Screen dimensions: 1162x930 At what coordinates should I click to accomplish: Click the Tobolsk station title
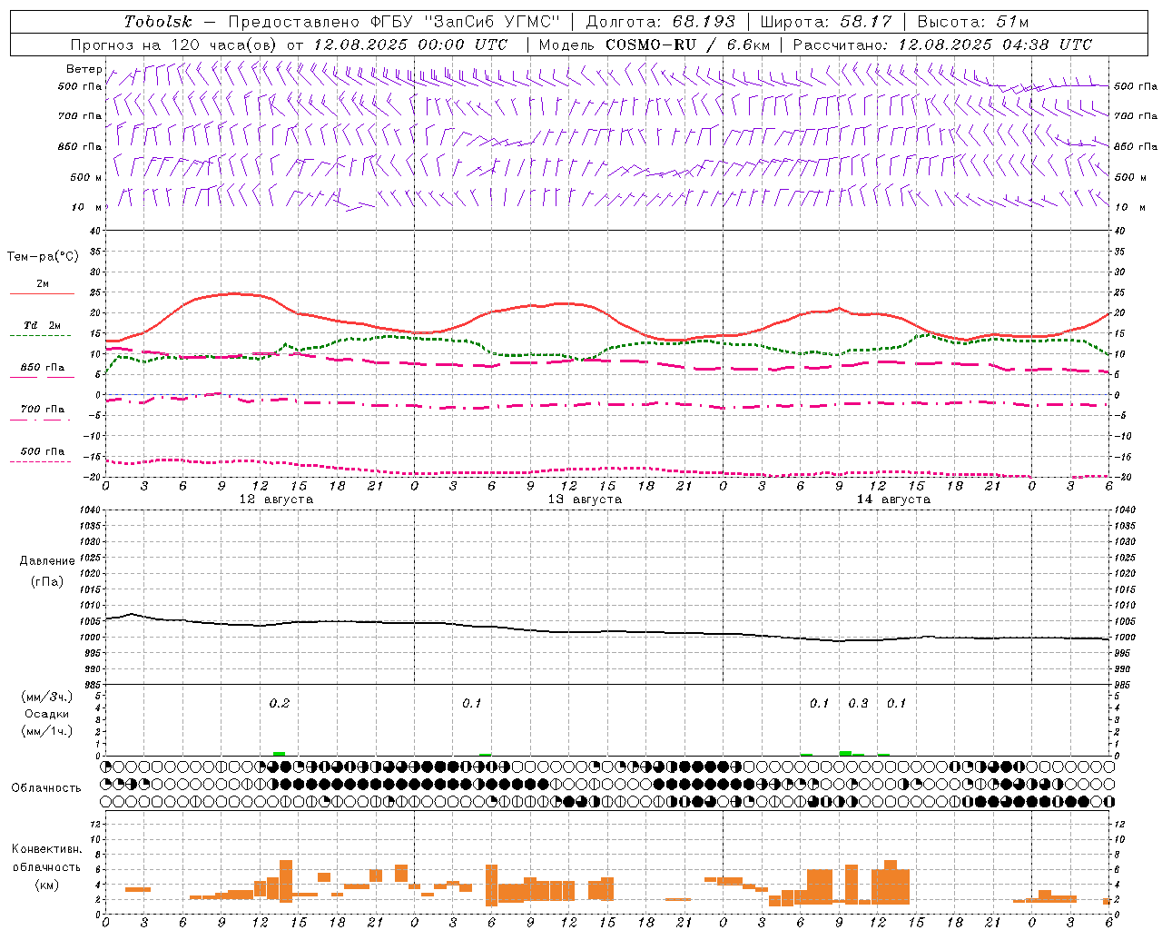[158, 22]
